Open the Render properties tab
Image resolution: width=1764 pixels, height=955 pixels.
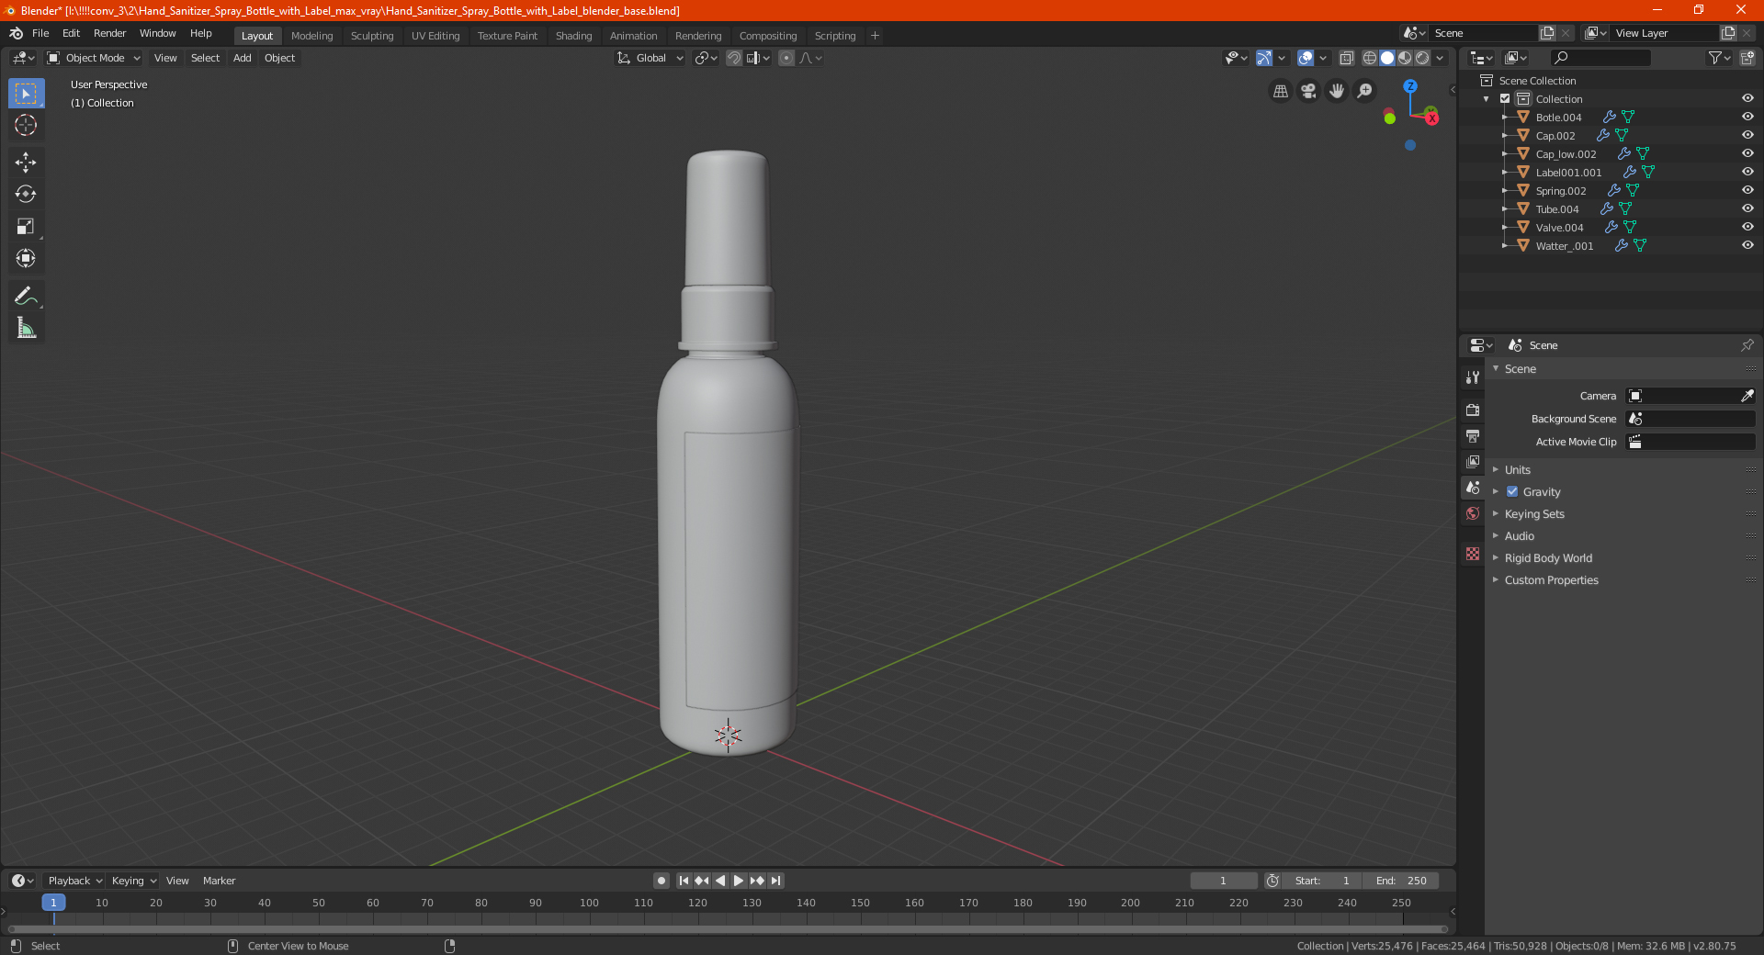click(1473, 410)
